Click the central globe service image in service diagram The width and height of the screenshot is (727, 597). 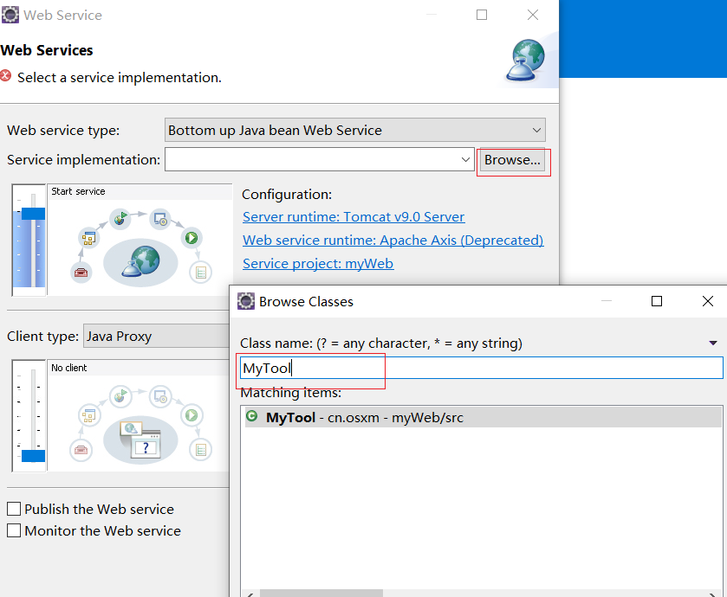click(x=141, y=262)
